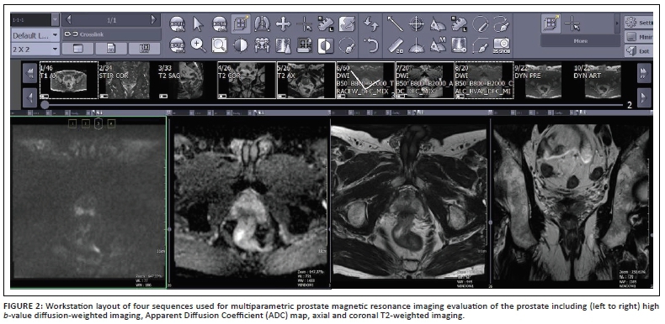Toggle the highlighted 3D cursor tool
Screen dimensions: 665x324
point(241,24)
